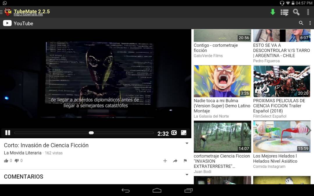Image resolution: width=314 pixels, height=196 pixels.
Task: Expand the COMENTARIOS section
Action: pyautogui.click(x=187, y=175)
